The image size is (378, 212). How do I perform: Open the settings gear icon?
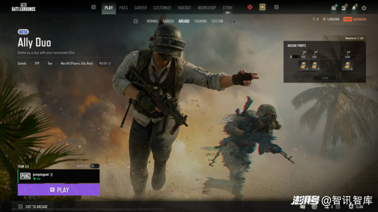pyautogui.click(x=364, y=8)
